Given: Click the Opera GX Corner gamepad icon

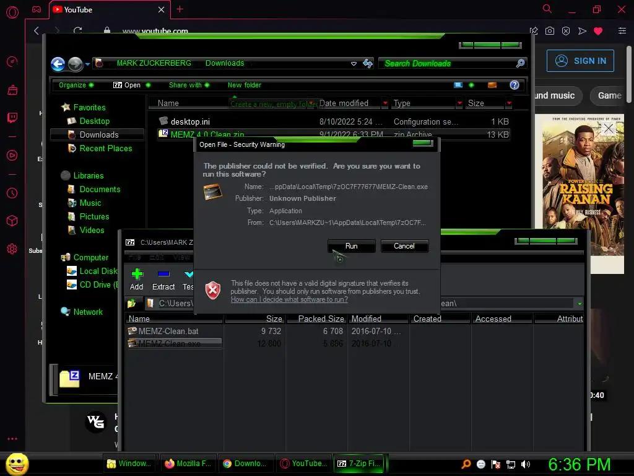Looking at the screenshot, I should coord(37,10).
